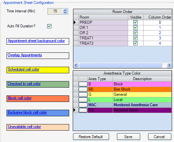Save the appointment sheet configuration
The width and height of the screenshot is (174, 142).
[128, 137]
